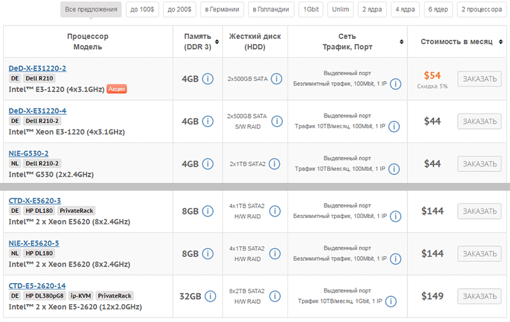Open CTD-E5-2620-14 server link
Image resolution: width=510 pixels, height=322 pixels.
click(37, 286)
